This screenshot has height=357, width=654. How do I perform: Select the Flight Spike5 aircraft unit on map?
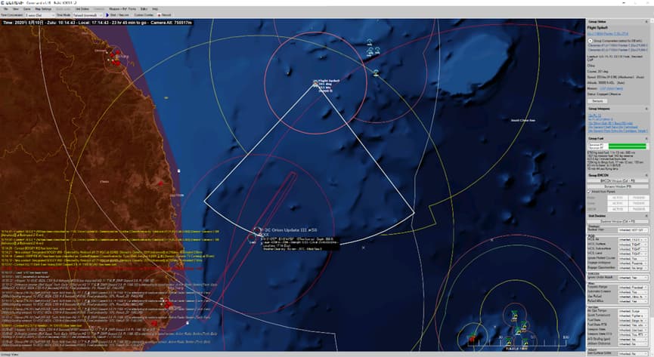point(315,83)
